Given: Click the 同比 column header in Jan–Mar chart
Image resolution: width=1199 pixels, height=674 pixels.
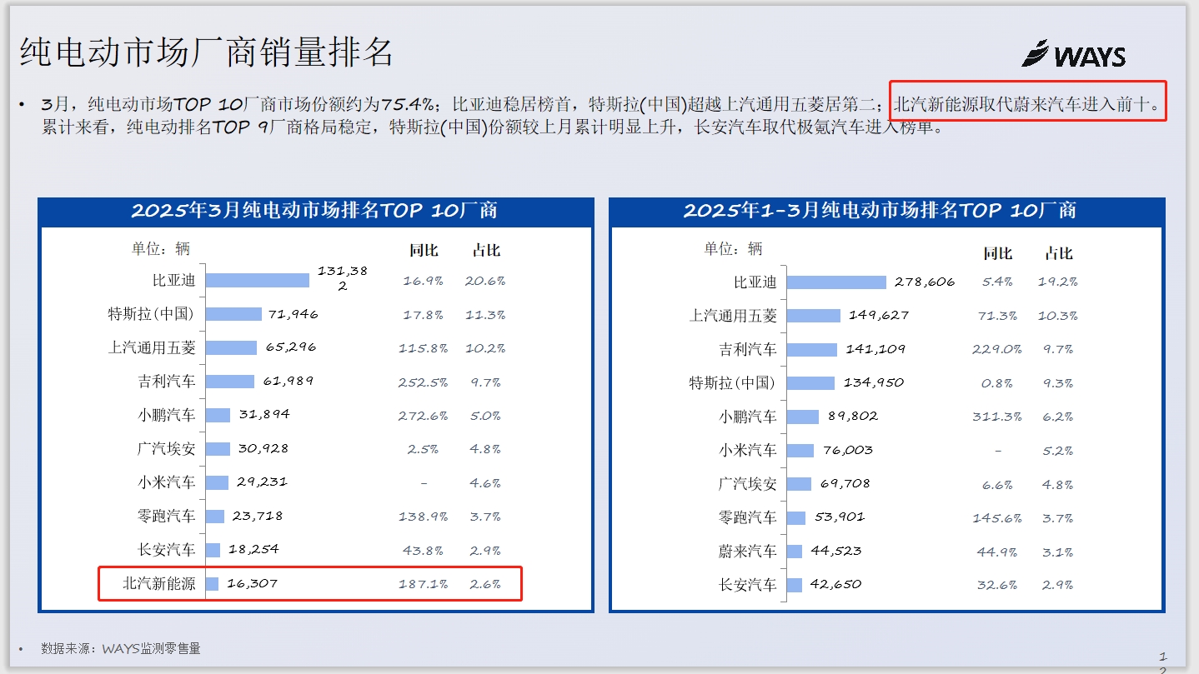Looking at the screenshot, I should [x=997, y=253].
